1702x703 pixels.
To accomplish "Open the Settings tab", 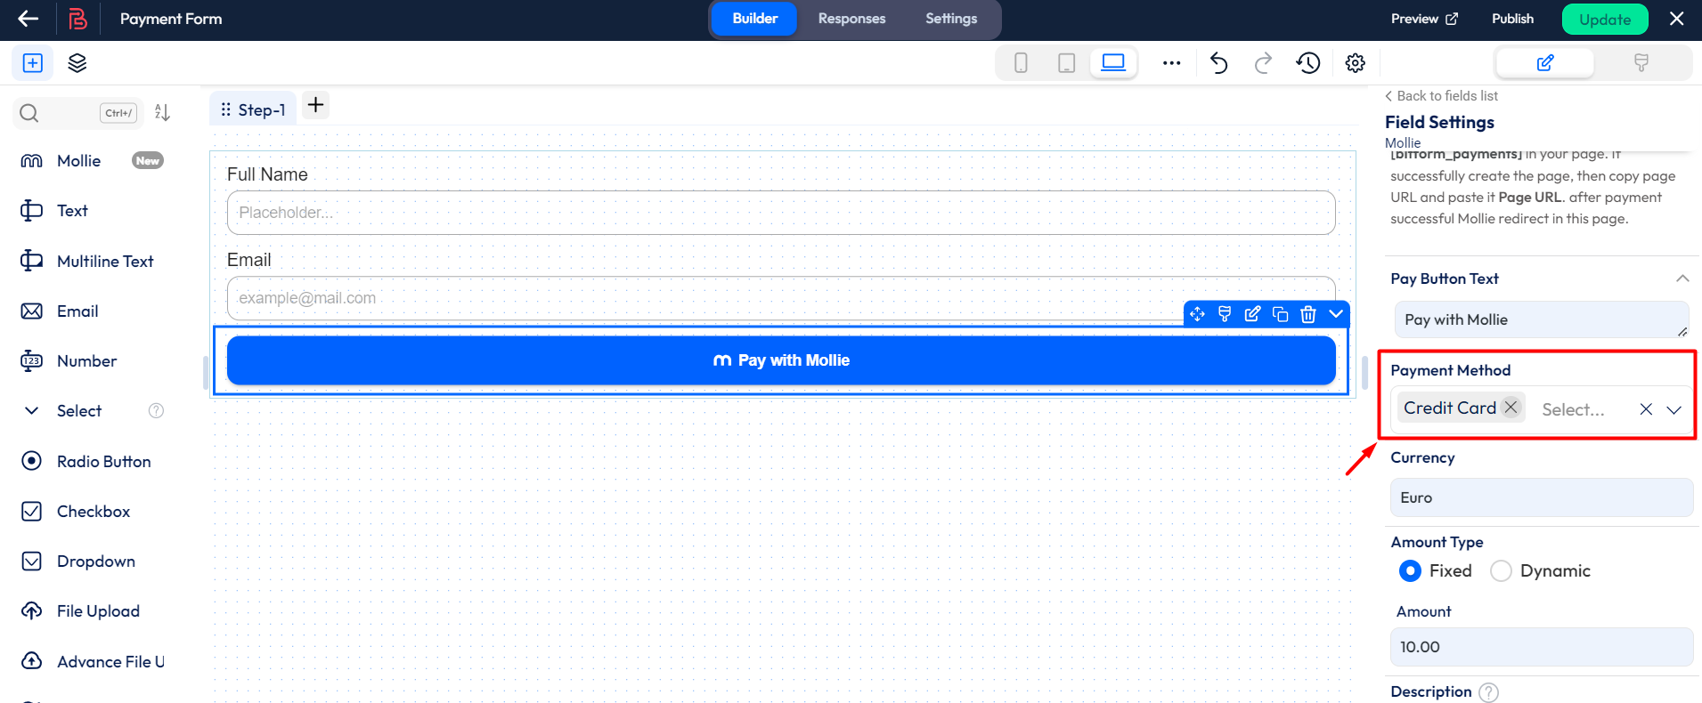I will [950, 19].
